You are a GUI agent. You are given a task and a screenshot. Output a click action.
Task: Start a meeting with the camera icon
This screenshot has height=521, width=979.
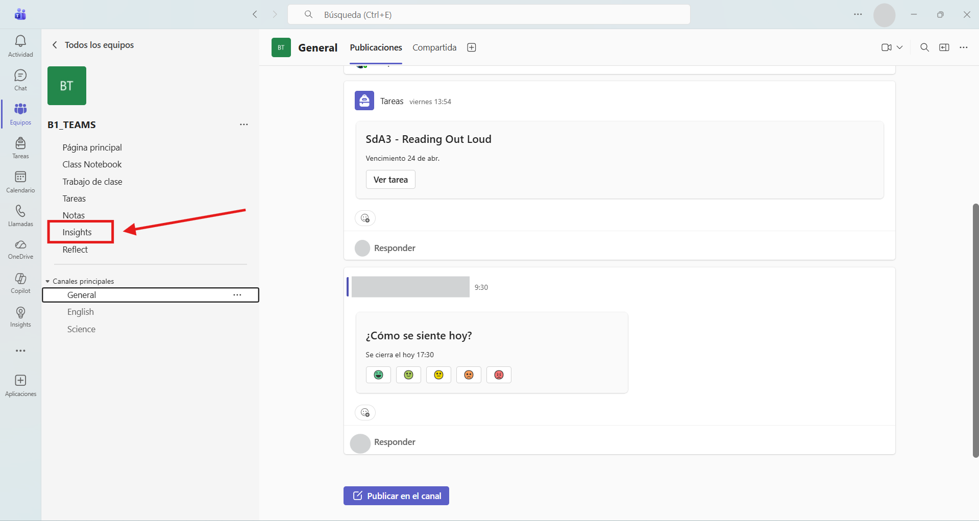[886, 47]
